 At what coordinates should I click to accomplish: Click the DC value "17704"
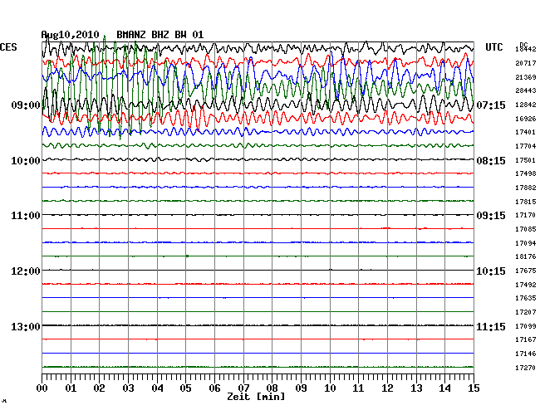pos(526,147)
